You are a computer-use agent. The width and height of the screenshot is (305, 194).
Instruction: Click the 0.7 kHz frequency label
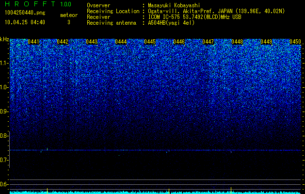[4, 160]
